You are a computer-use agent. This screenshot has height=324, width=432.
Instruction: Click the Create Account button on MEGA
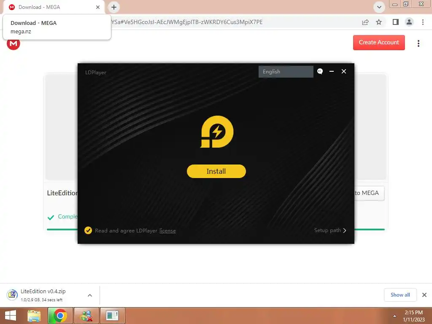(379, 43)
